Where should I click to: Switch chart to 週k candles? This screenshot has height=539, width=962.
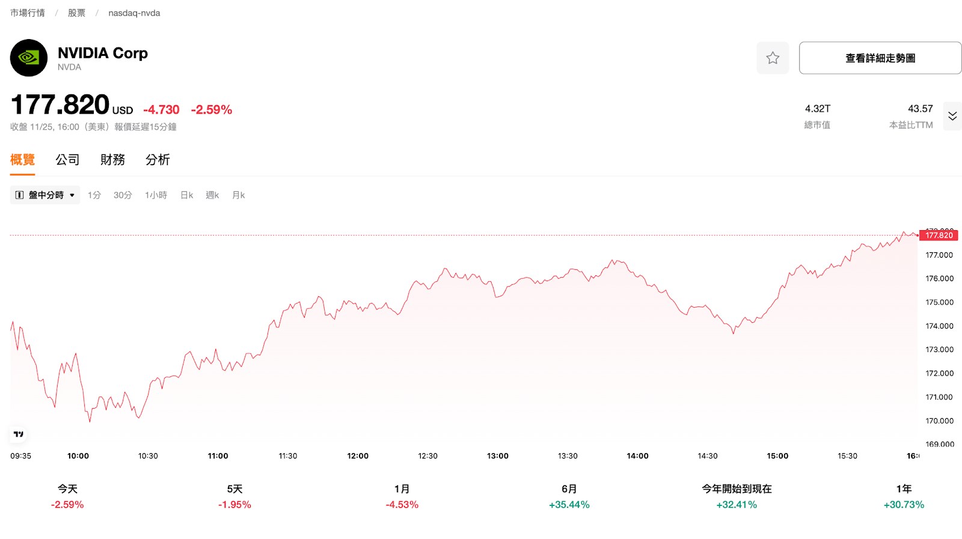[x=212, y=195]
